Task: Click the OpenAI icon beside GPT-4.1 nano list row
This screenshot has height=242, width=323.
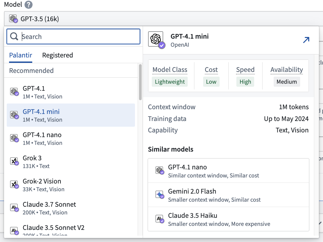Action: click(x=14, y=138)
